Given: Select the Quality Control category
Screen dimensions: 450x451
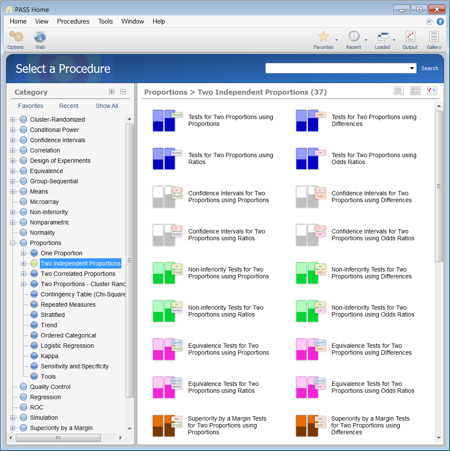Looking at the screenshot, I should 50,387.
